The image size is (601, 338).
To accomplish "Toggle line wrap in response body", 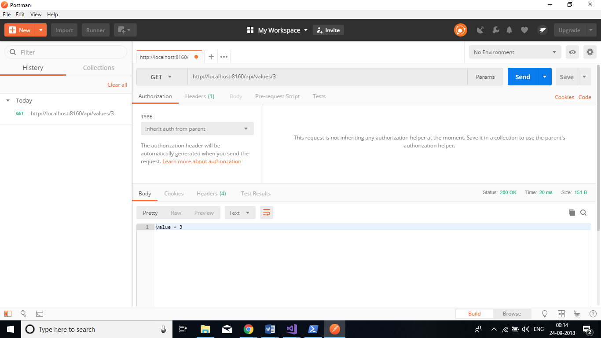I will [x=266, y=213].
